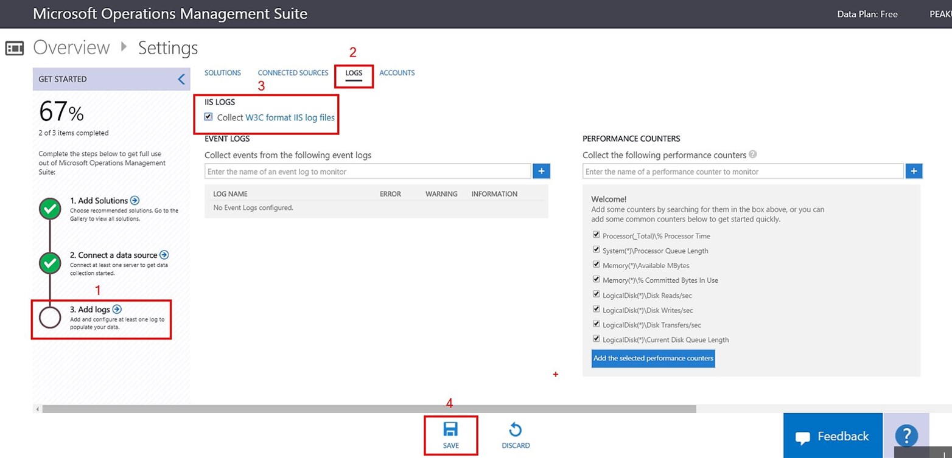The width and height of the screenshot is (952, 458).
Task: Click the Save disk icon
Action: 450,429
